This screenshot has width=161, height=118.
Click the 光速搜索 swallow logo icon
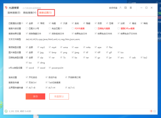(6, 8)
